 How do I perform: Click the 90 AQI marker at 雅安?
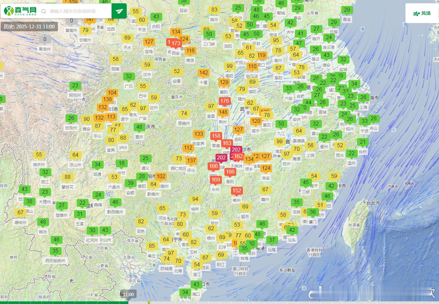pyautogui.click(x=87, y=120)
